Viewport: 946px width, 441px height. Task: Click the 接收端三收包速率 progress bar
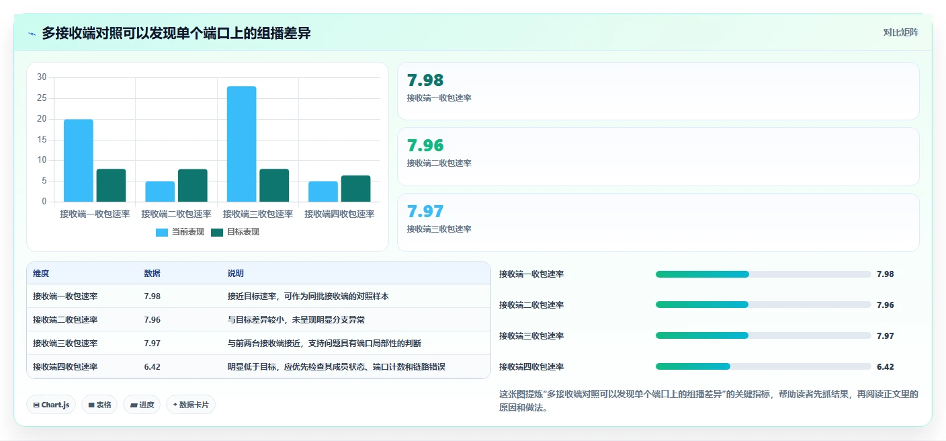(x=763, y=336)
